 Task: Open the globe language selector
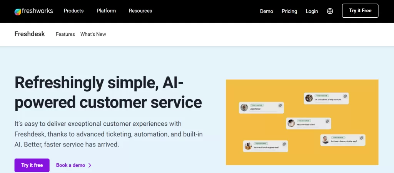(x=330, y=11)
